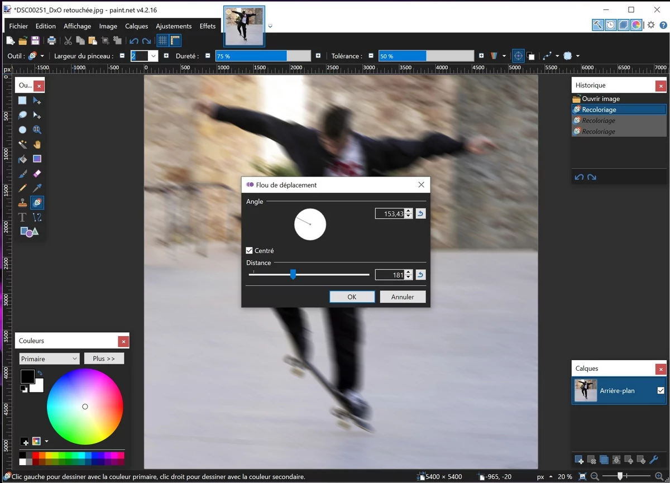
Task: Select the Line/Curve tool
Action: (37, 217)
